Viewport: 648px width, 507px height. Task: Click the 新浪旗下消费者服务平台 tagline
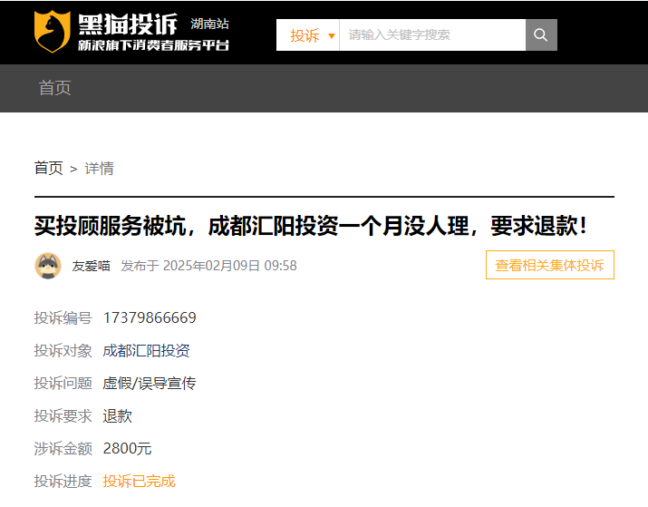(x=153, y=45)
